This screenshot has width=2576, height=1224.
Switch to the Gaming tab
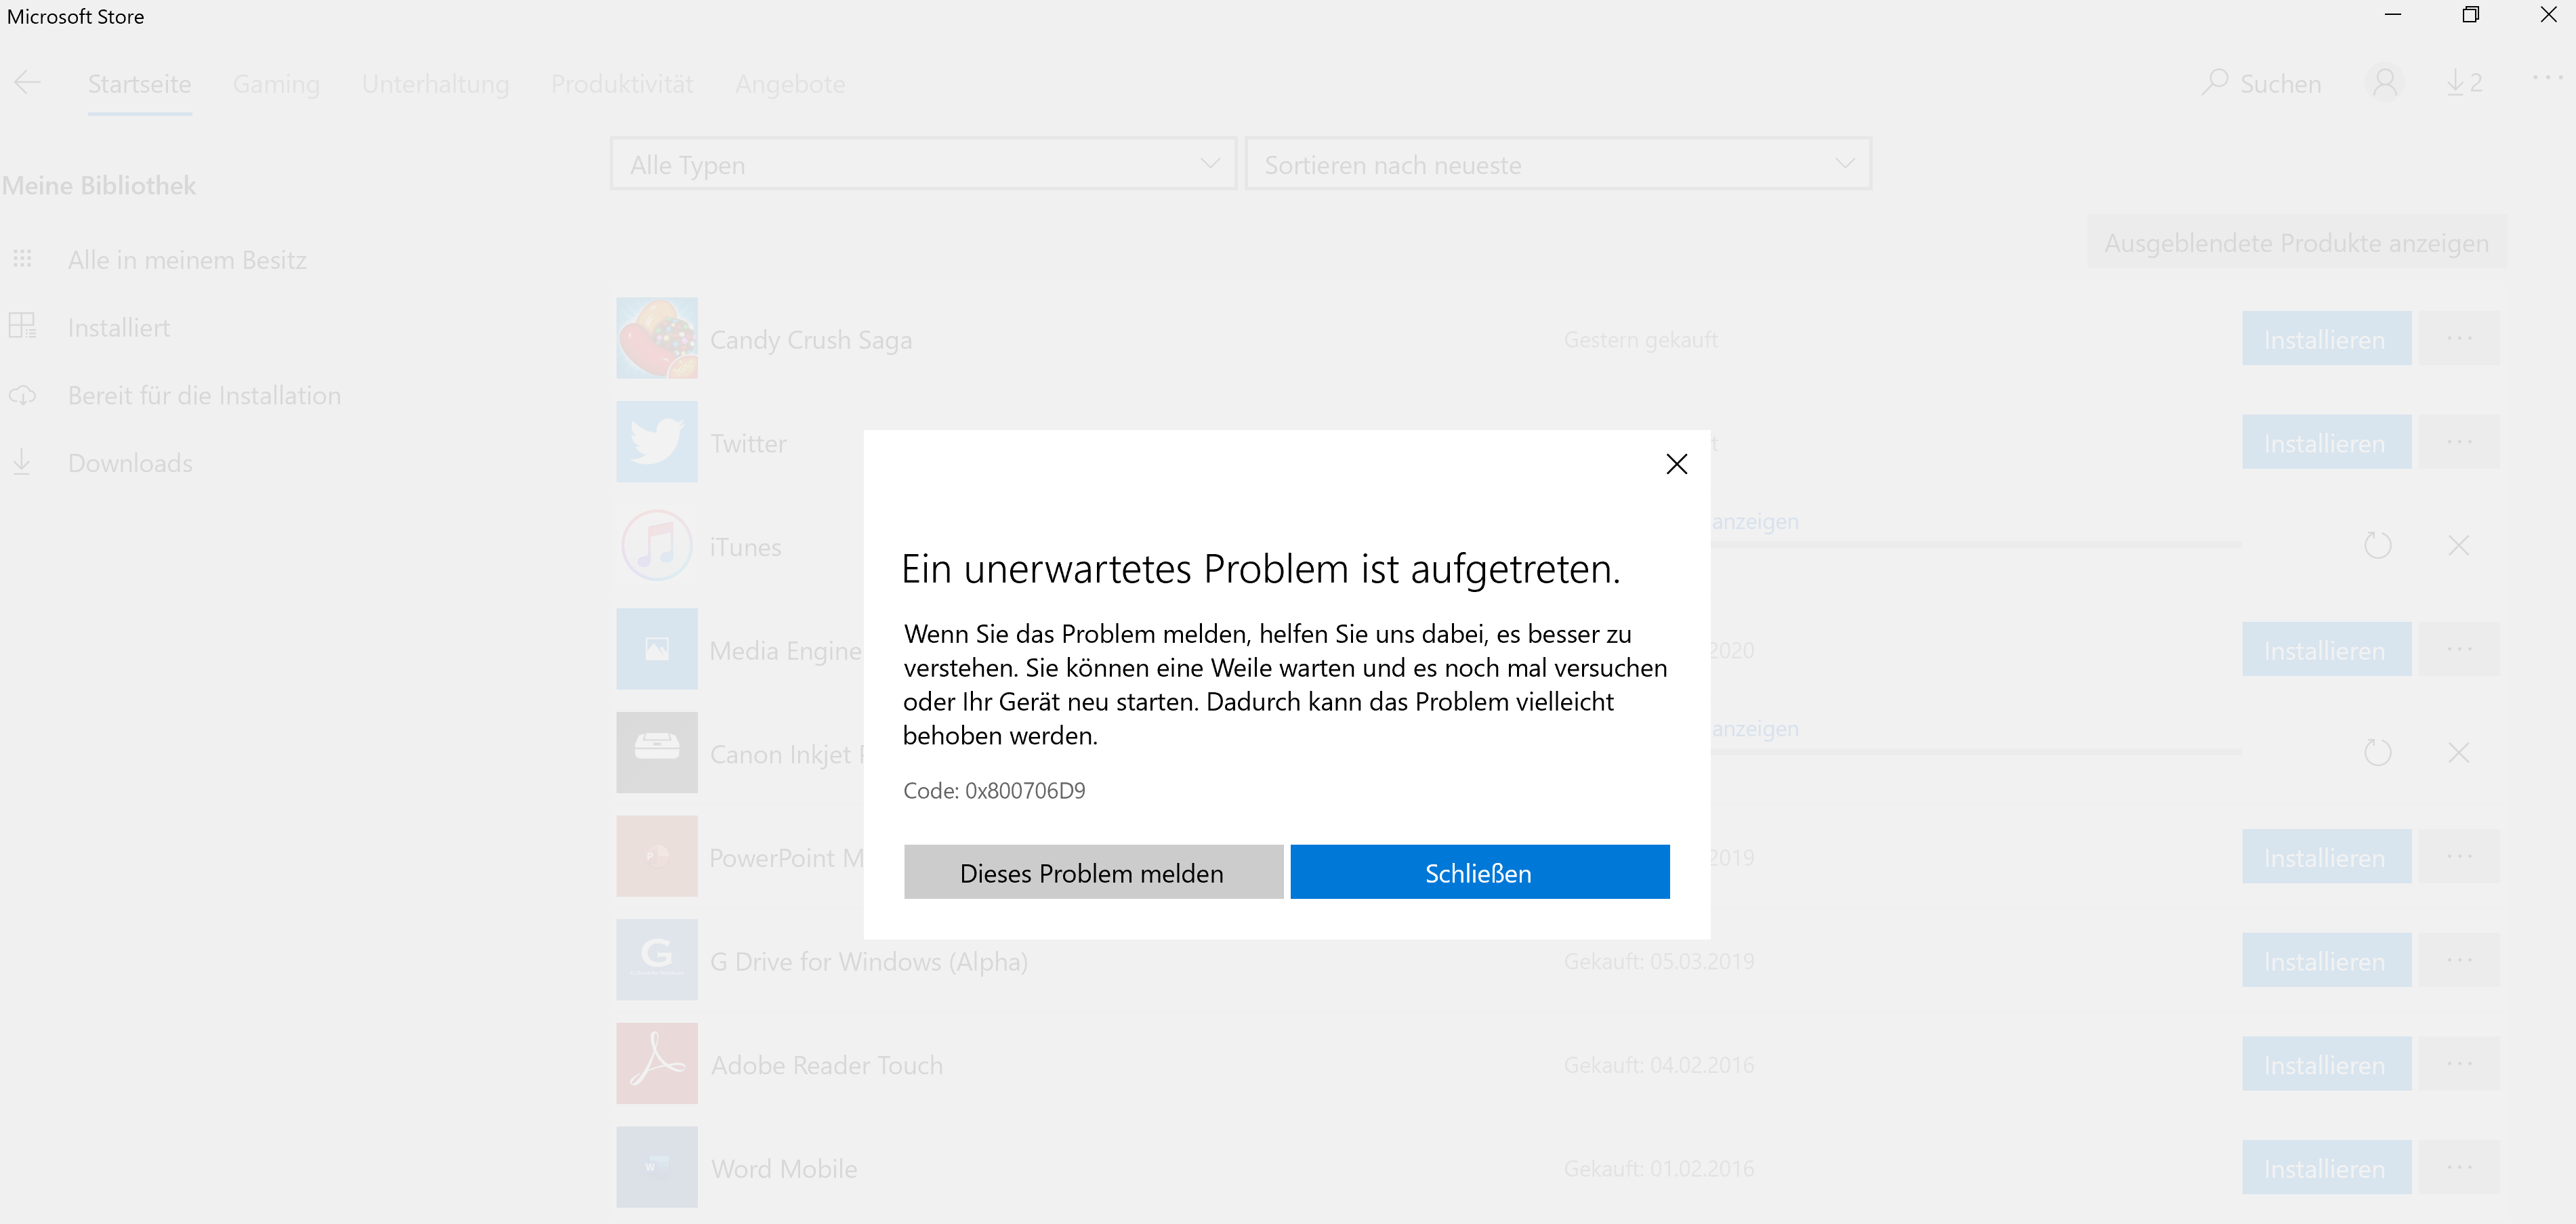point(276,84)
